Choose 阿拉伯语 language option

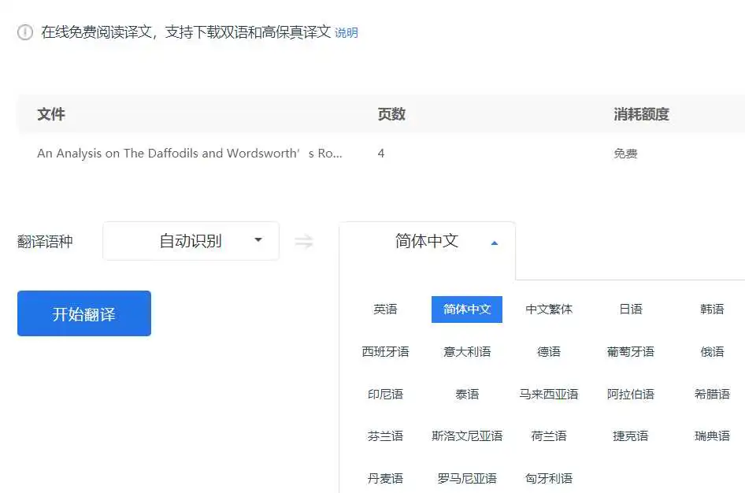(x=631, y=394)
